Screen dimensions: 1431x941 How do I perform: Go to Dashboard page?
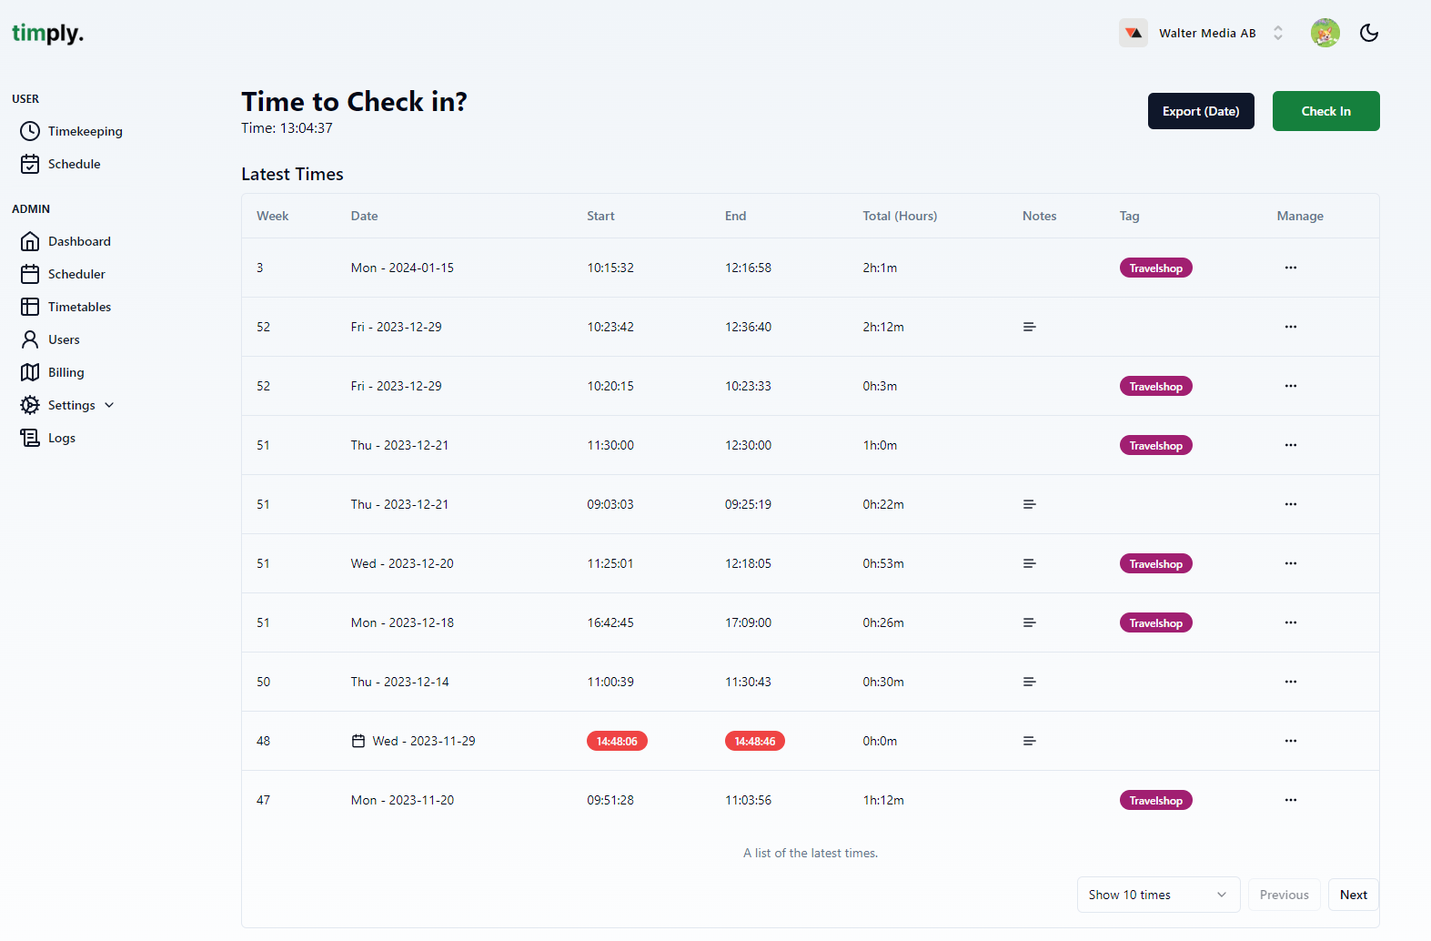coord(79,241)
